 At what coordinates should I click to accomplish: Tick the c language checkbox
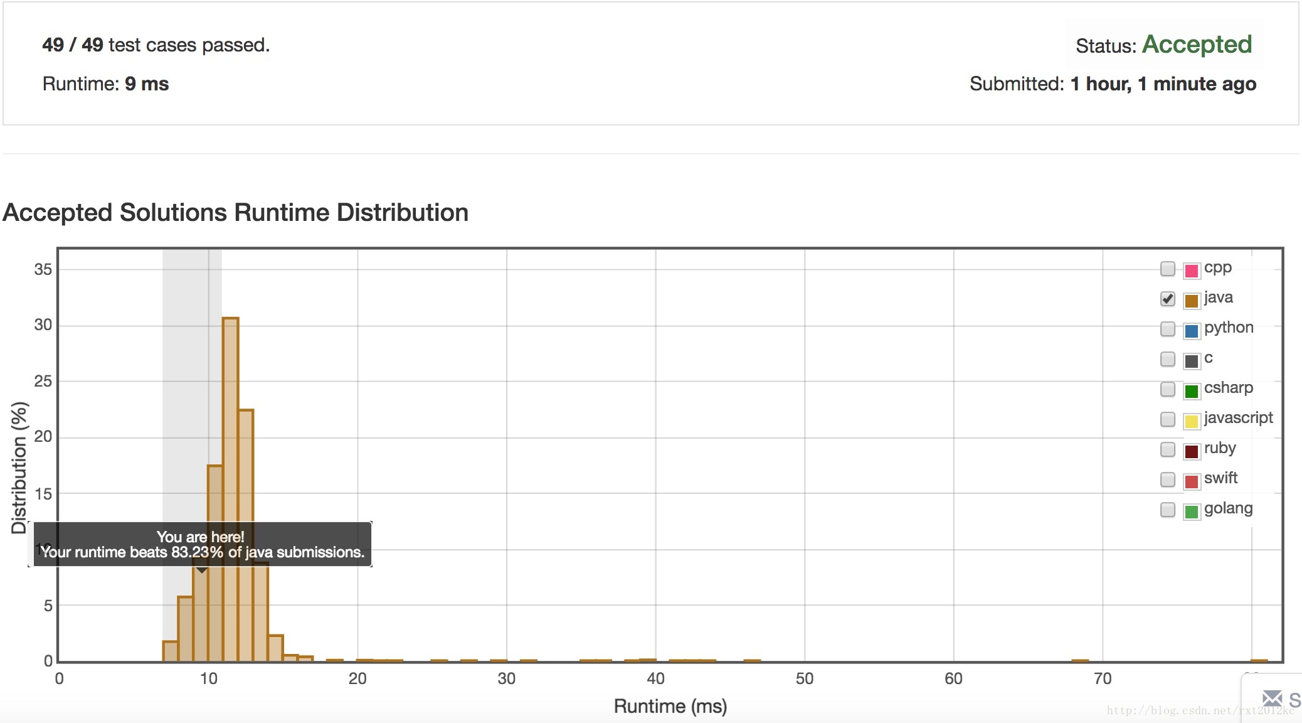coord(1167,359)
